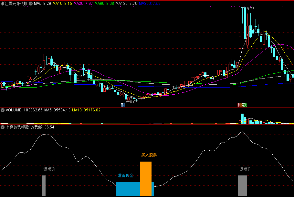Click the orange 买入股票 signal bar
294x197 pixels.
[x=146, y=179]
